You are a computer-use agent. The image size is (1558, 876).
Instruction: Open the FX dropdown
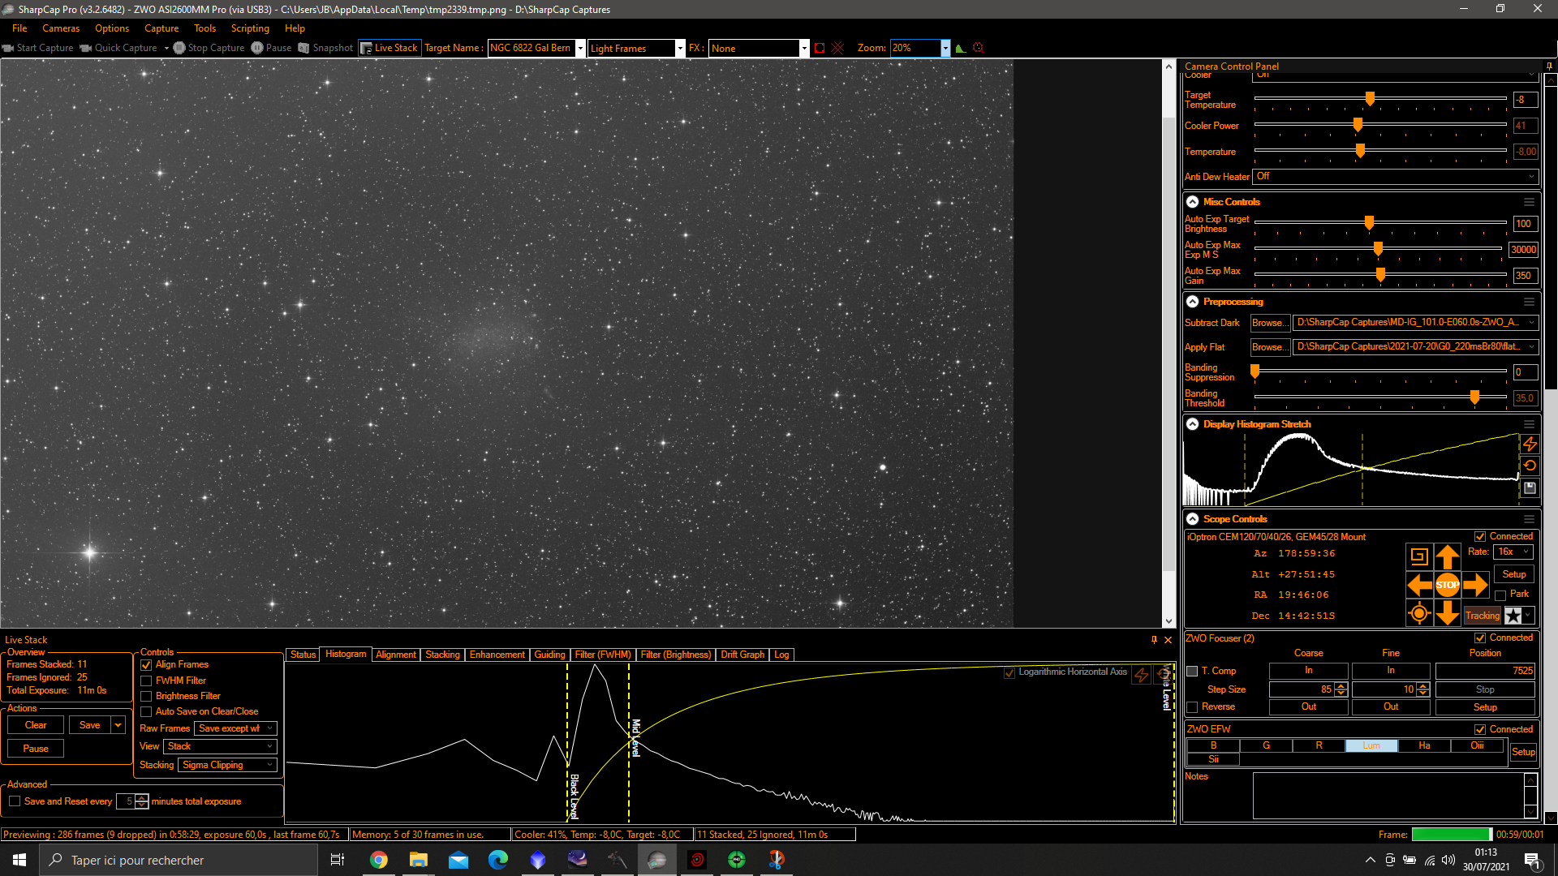804,48
